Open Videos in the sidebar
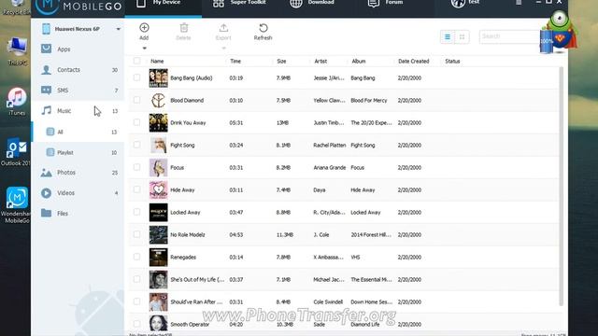598x336 pixels. 78,193
